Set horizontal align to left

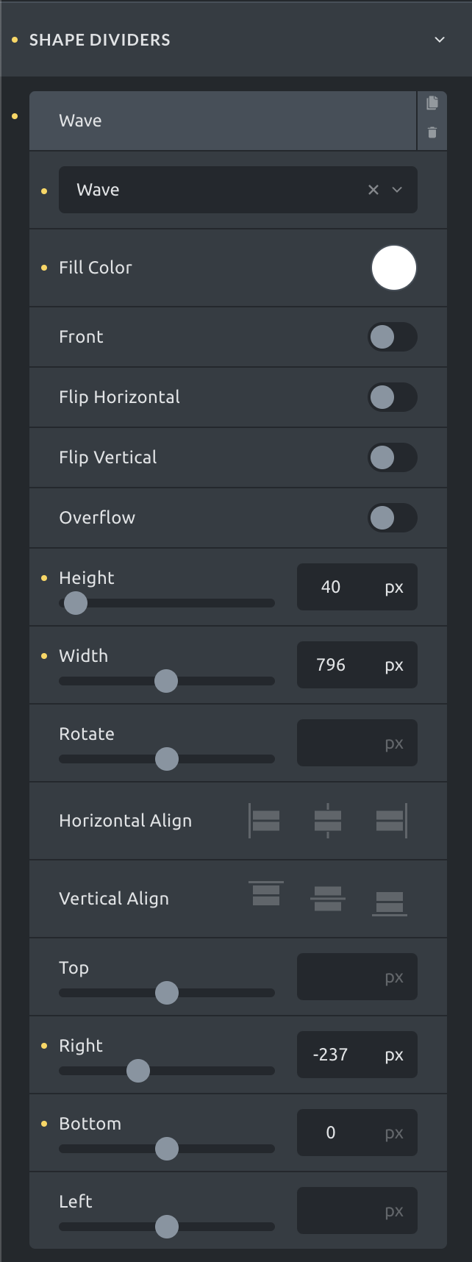click(265, 821)
